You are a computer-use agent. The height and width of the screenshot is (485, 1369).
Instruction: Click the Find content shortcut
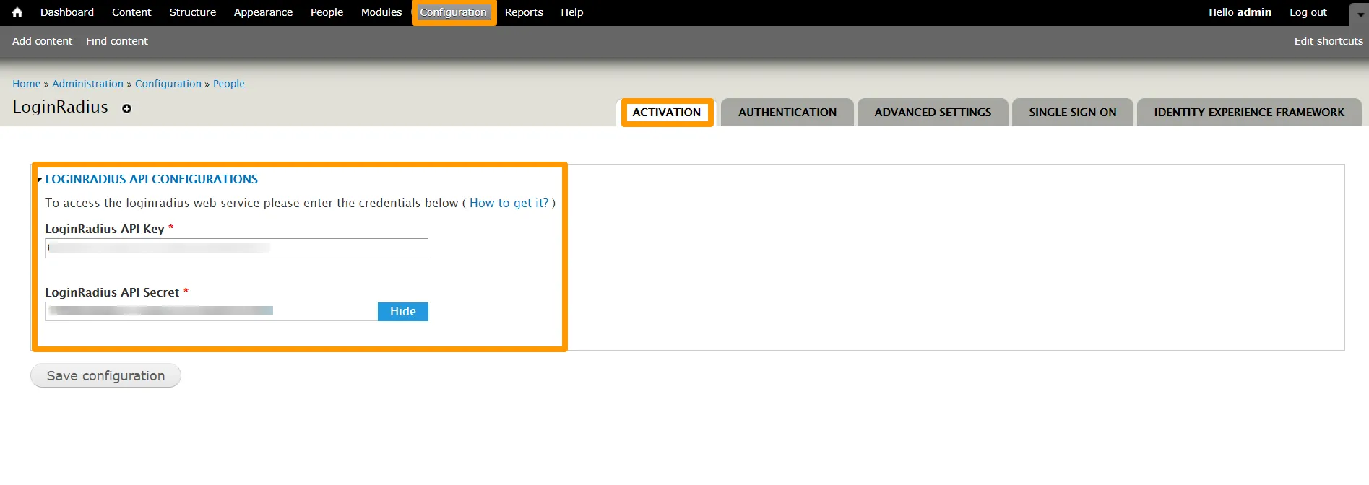click(117, 41)
